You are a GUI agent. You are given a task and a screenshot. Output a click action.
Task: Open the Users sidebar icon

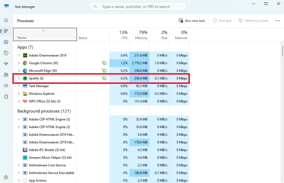coord(6,75)
